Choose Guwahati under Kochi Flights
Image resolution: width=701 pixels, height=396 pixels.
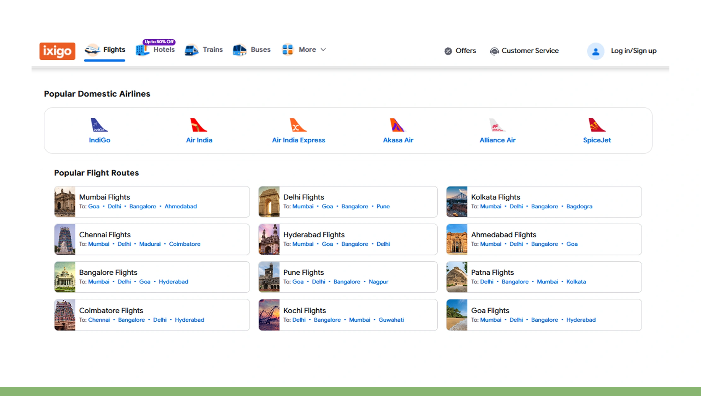coord(391,320)
